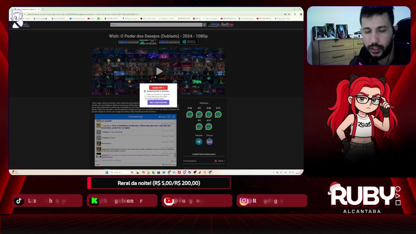Click message about filme sem som
The width and height of the screenshot is (416, 234).
(x=136, y=127)
